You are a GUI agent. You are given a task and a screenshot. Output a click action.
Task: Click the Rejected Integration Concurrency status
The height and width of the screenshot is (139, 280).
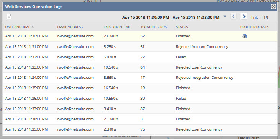205,78
